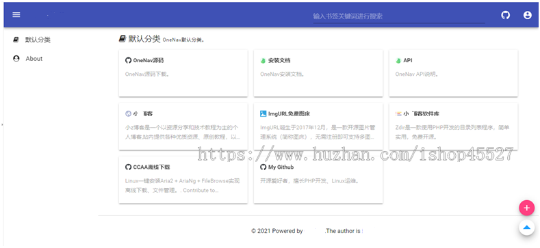
Task: Open the My Github bookmark title
Action: (x=281, y=167)
